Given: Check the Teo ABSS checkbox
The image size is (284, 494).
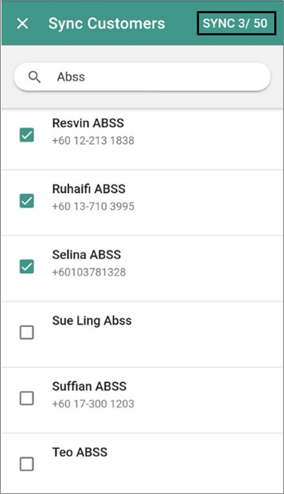Looking at the screenshot, I should click(x=27, y=464).
